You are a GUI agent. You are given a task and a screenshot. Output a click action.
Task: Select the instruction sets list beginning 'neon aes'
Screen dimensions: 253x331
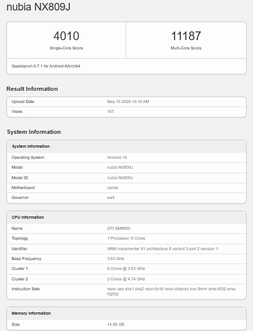click(172, 291)
